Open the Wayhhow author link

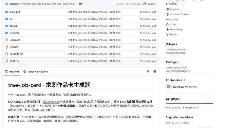tap(15, 4)
